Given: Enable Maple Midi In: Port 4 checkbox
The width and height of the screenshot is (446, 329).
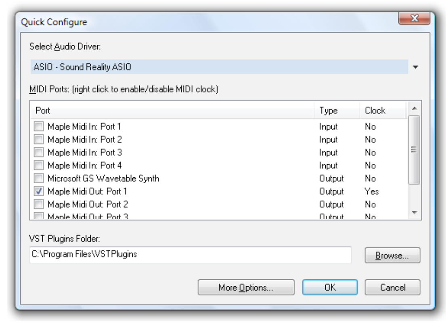Looking at the screenshot, I should click(39, 166).
